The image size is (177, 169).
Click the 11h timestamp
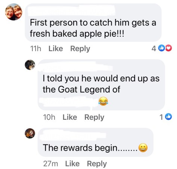pyautogui.click(x=35, y=48)
